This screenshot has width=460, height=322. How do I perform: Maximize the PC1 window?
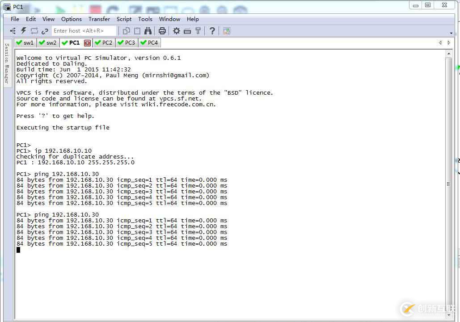(x=428, y=5)
